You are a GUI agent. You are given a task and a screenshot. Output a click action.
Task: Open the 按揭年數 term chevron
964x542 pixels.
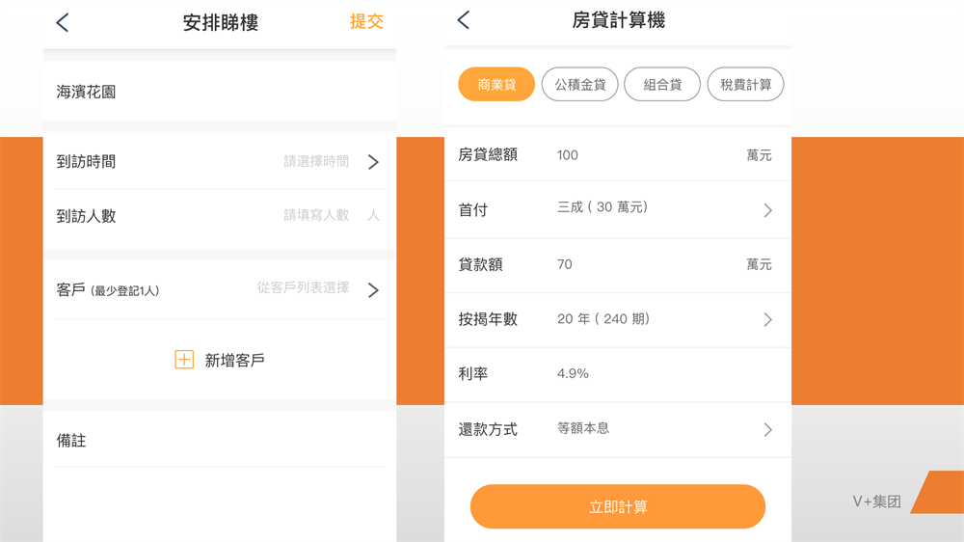(x=767, y=319)
